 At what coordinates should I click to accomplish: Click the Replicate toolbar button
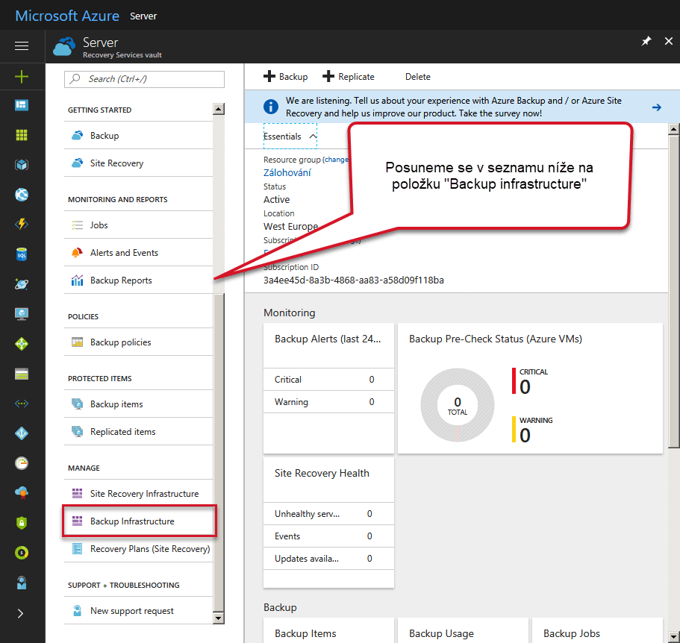coord(349,77)
